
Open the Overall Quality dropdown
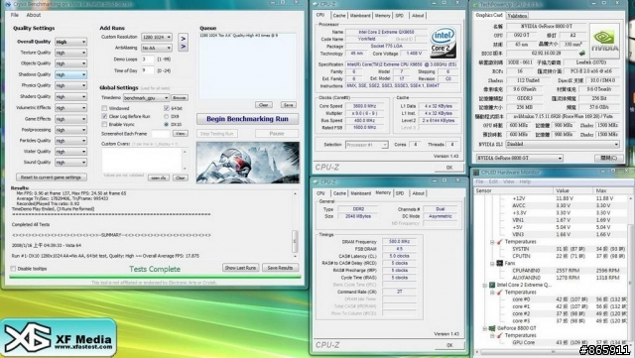[70, 42]
